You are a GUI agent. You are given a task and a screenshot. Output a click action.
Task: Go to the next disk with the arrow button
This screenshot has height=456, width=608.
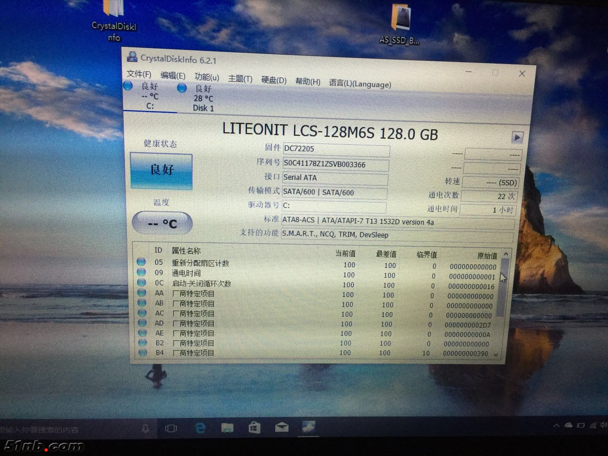(x=517, y=137)
